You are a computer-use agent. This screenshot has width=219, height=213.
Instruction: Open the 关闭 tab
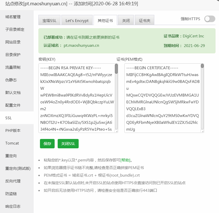(x=126, y=20)
